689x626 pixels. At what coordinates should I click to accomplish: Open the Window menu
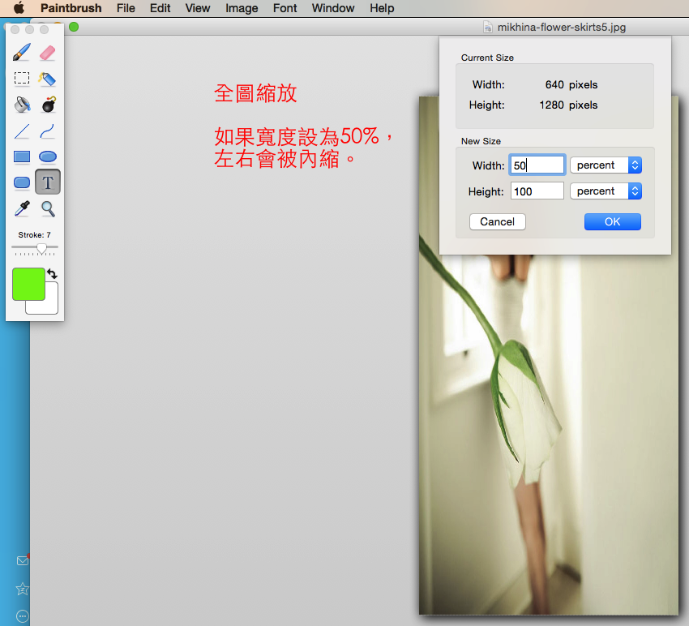[333, 8]
